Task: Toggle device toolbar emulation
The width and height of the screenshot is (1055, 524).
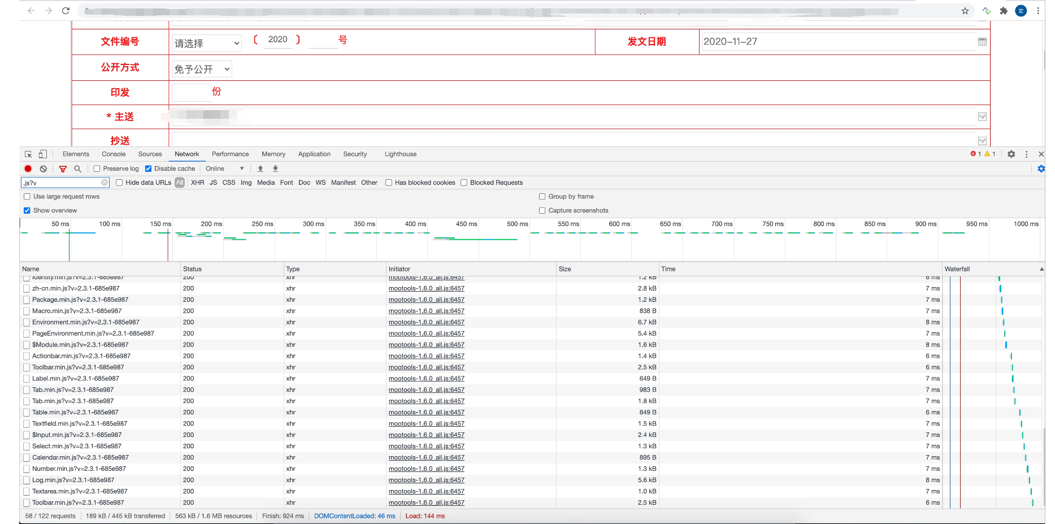Action: (42, 154)
